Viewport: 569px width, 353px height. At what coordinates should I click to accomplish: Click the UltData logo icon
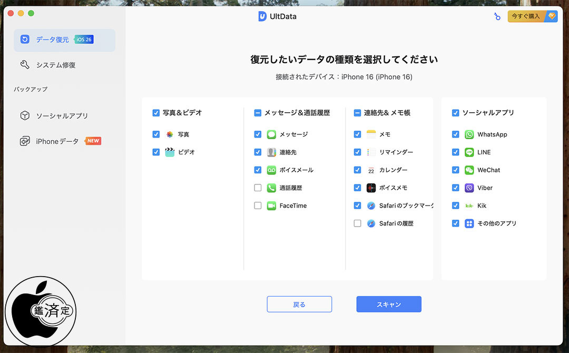point(262,16)
